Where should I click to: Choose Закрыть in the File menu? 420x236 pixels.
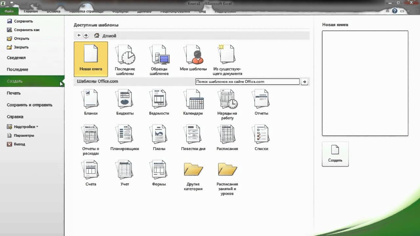click(18, 47)
